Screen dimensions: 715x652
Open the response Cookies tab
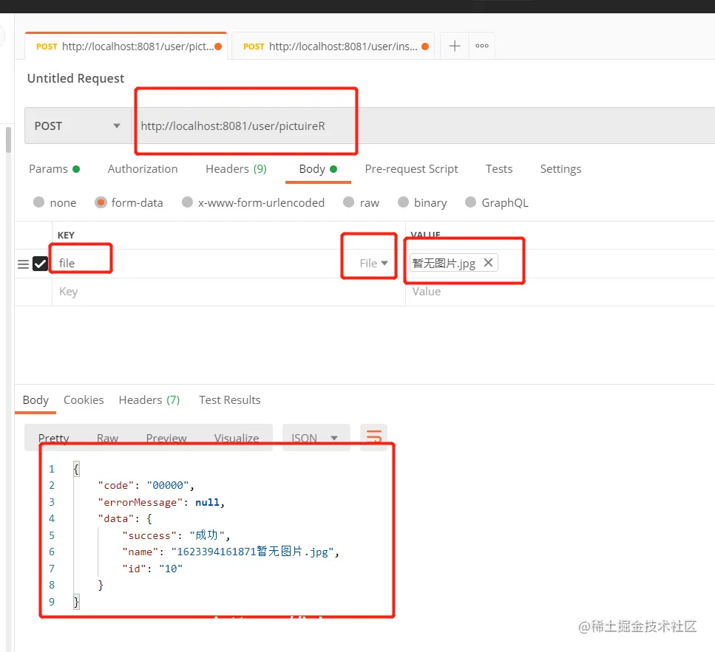[84, 399]
